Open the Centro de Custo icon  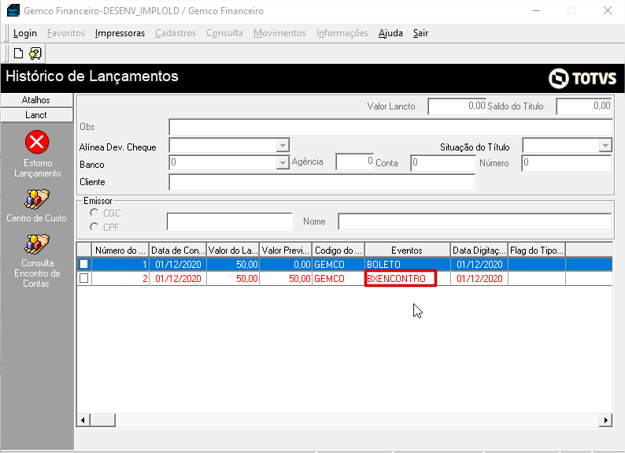(37, 199)
